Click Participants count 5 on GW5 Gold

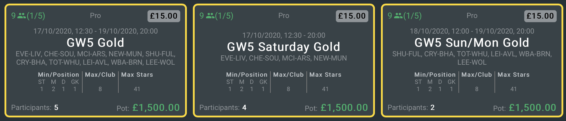56,108
